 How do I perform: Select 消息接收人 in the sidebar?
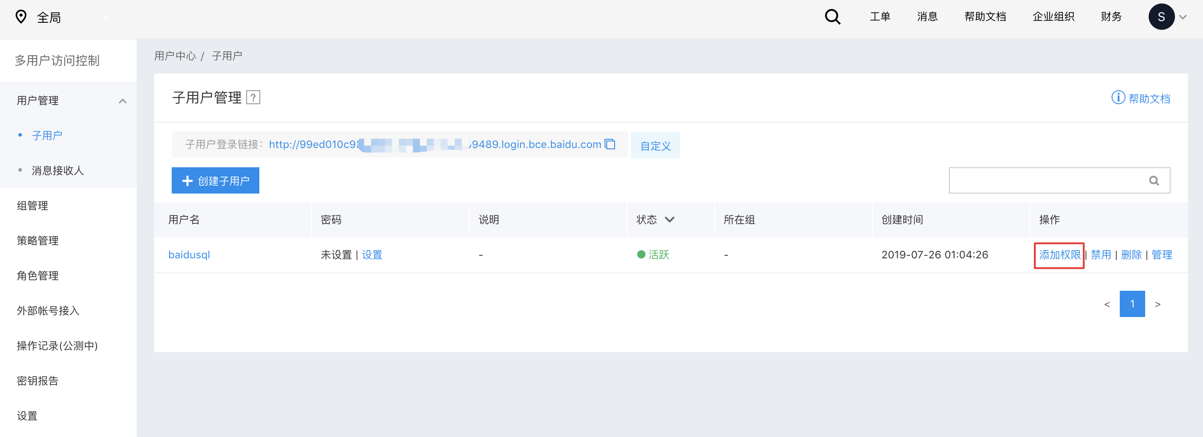point(57,170)
